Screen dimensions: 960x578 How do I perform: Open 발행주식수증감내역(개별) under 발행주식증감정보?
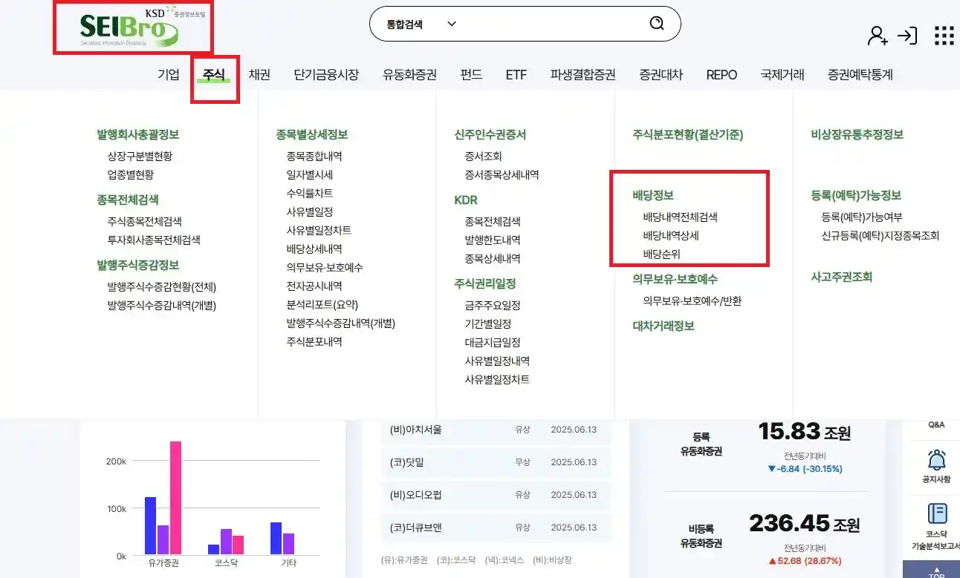point(161,305)
